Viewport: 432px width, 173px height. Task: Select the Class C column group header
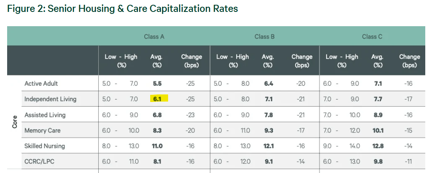pos(372,37)
